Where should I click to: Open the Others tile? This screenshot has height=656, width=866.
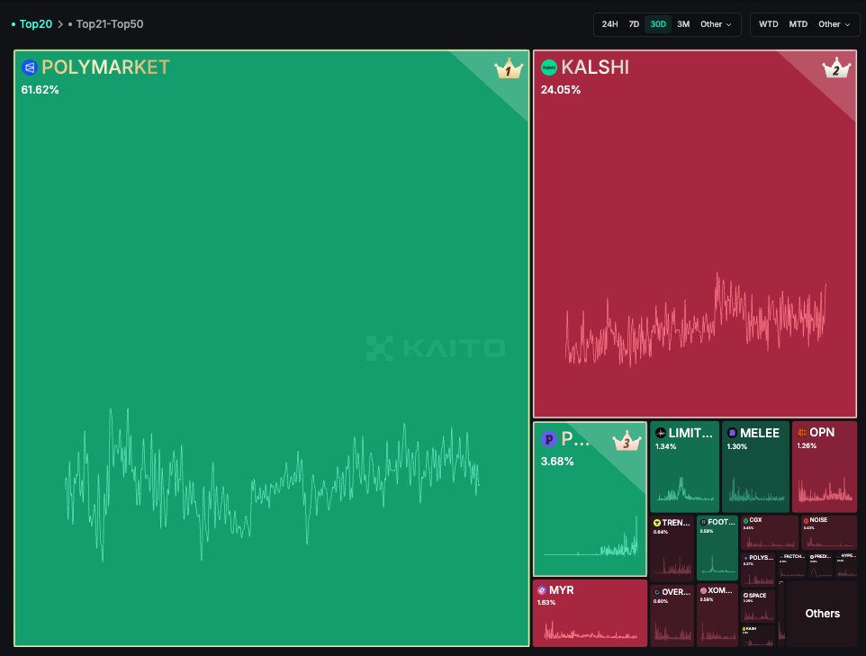pyautogui.click(x=822, y=614)
